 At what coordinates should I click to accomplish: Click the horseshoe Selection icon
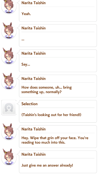coord(9,107)
